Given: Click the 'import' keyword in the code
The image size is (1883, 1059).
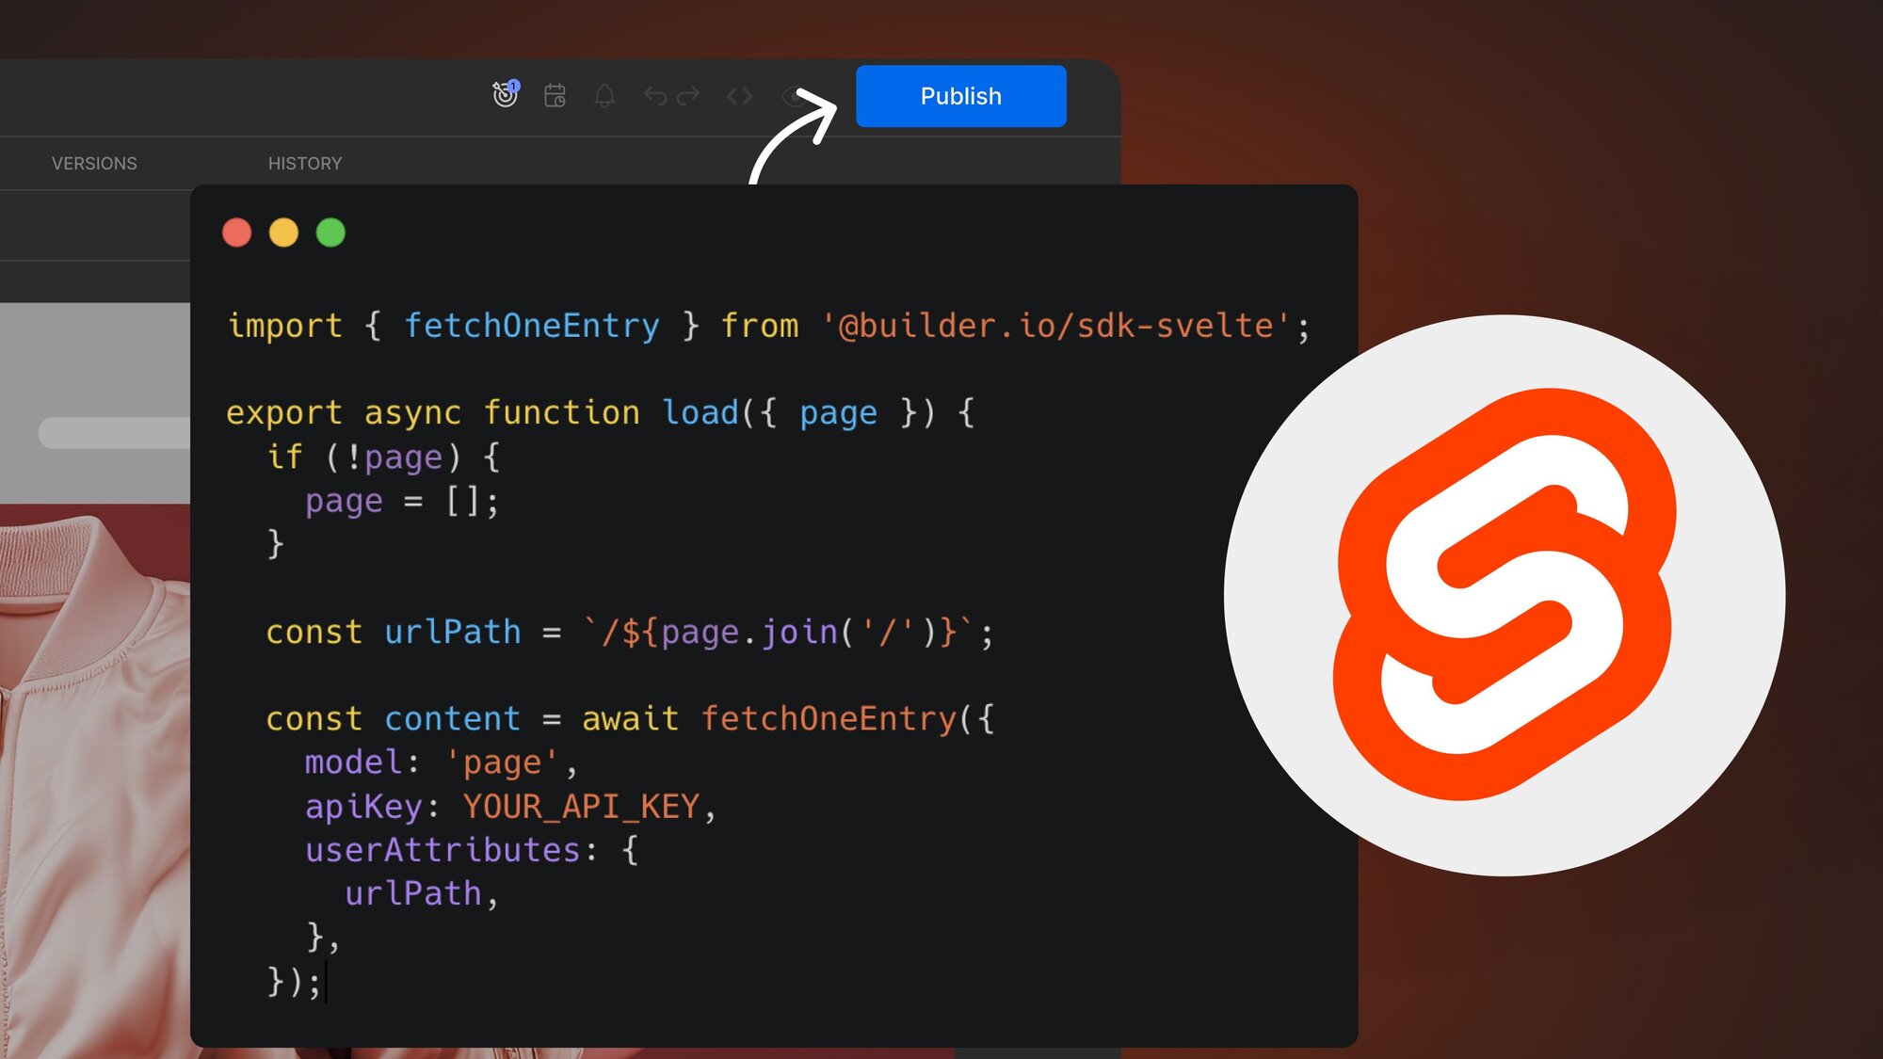Looking at the screenshot, I should tap(284, 326).
